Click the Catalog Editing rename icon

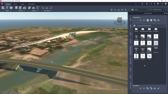(x=158, y=20)
